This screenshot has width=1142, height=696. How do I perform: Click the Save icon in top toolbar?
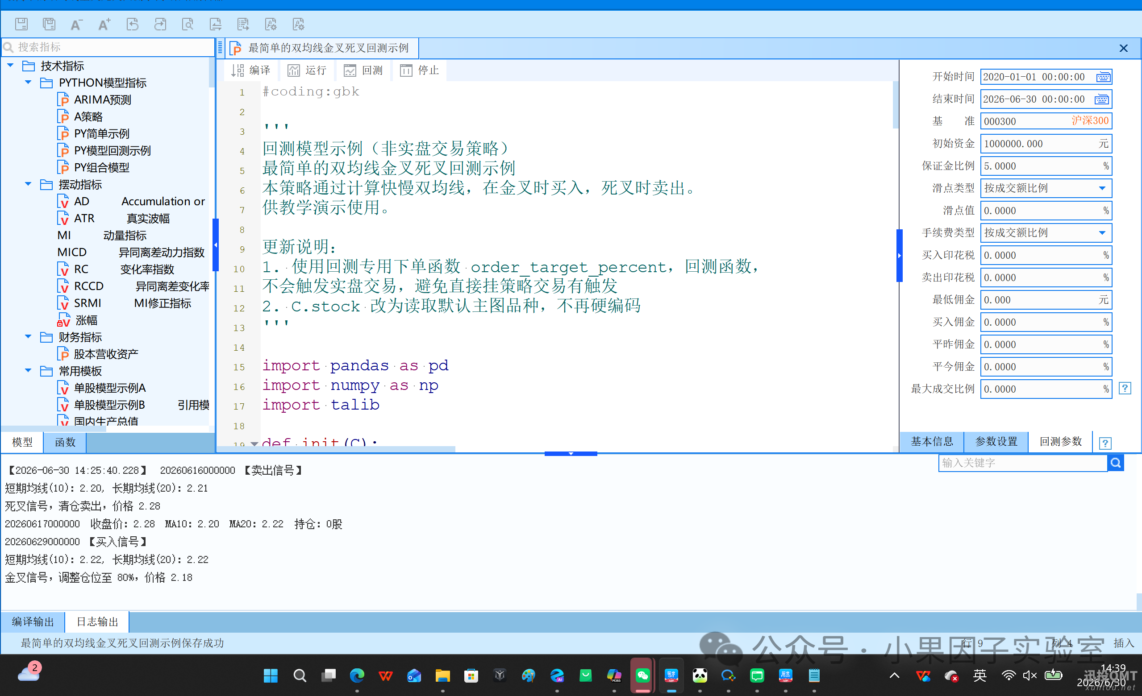21,24
